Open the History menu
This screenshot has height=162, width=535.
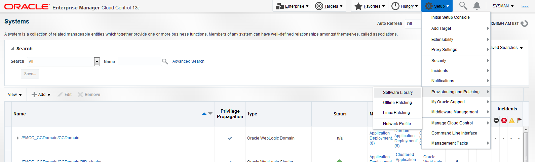405,6
